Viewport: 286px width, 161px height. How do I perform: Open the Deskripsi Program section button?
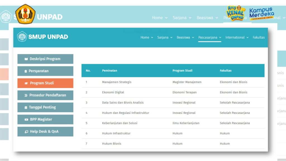[x=46, y=59]
